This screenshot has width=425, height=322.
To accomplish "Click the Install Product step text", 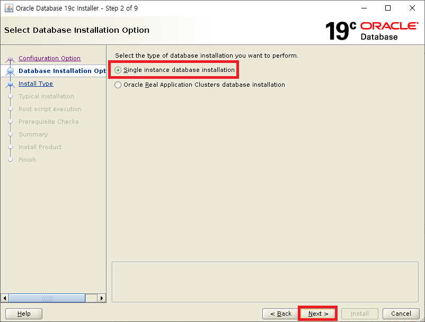I will 40,147.
